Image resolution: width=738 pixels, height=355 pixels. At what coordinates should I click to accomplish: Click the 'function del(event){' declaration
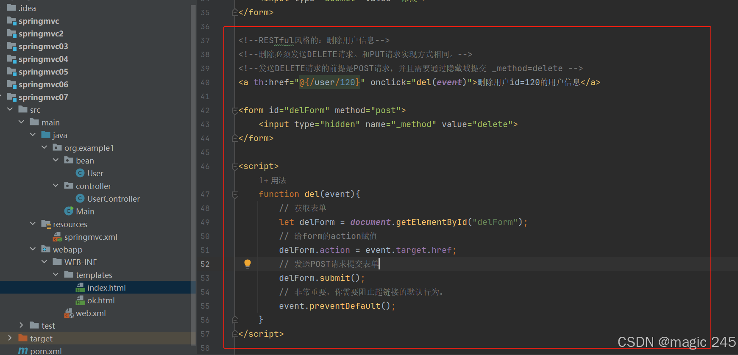tap(309, 194)
